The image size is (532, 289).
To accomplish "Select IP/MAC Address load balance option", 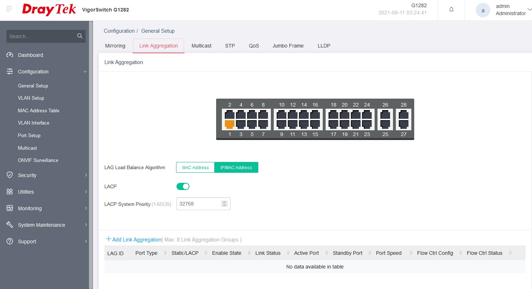I will 236,167.
